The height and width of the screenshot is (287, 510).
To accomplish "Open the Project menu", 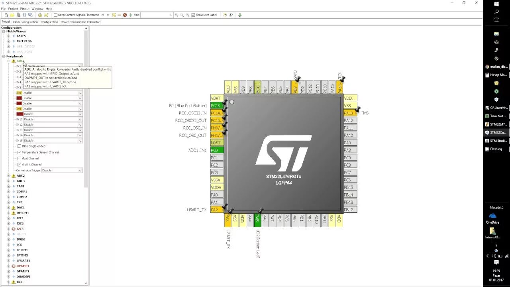I will click(13, 9).
